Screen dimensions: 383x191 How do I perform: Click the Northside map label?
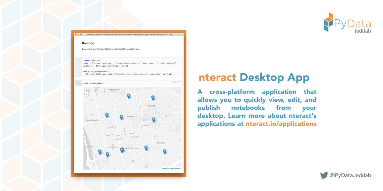[x=151, y=106]
